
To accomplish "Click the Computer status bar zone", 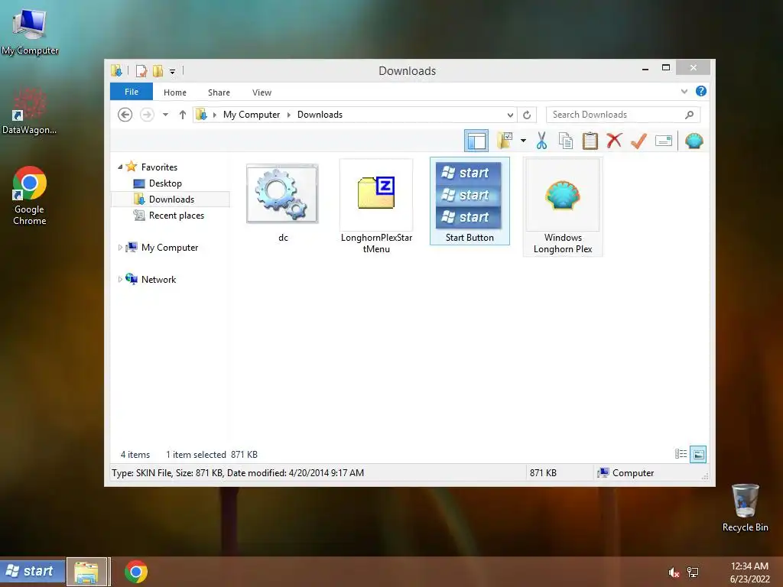I will (625, 472).
